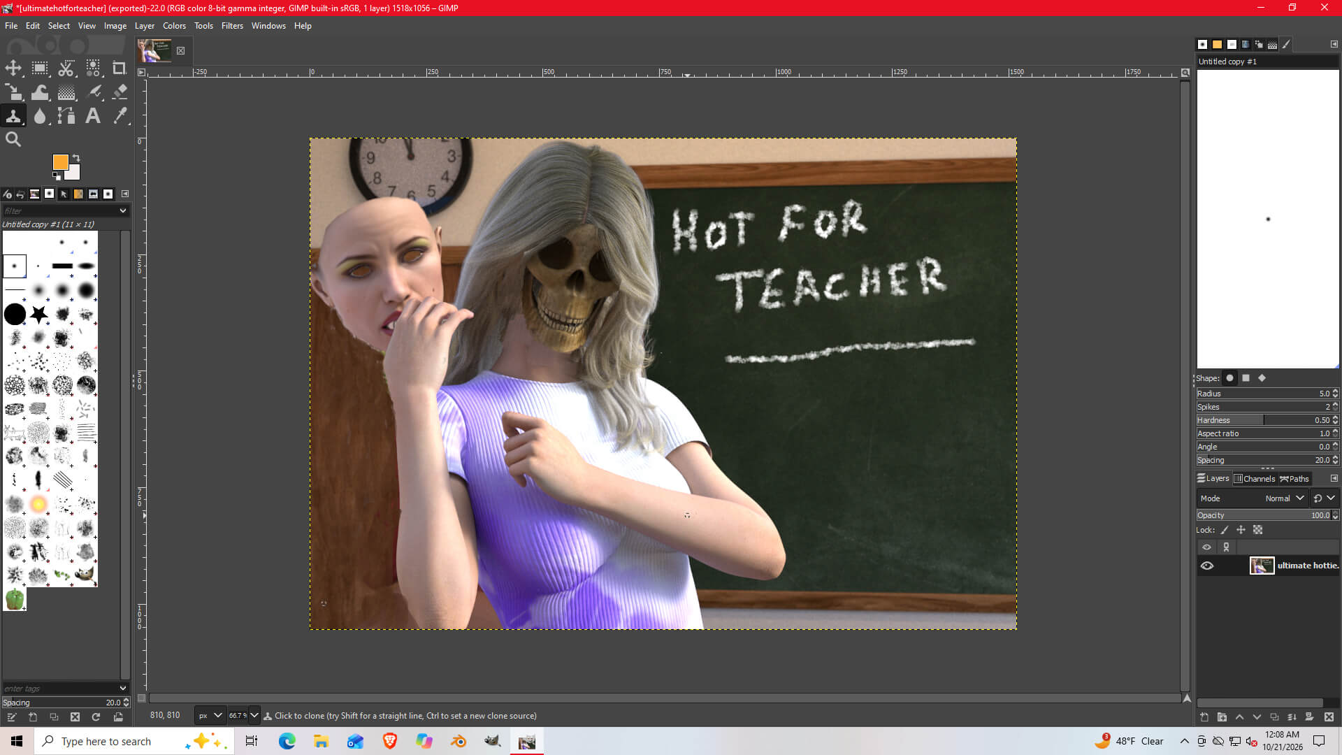Reset colors to default black and white
1342x755 pixels.
57,176
